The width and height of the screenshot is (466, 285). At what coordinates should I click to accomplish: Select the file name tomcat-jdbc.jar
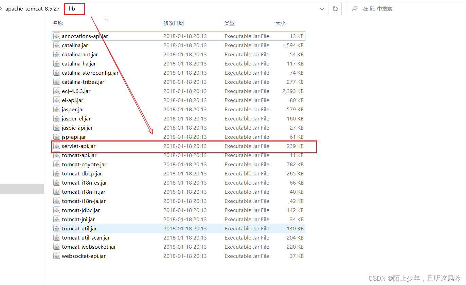tap(81, 210)
